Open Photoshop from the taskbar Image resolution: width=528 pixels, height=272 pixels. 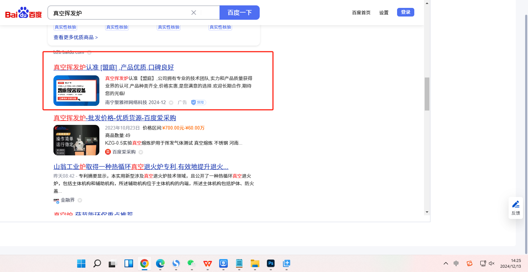271,264
